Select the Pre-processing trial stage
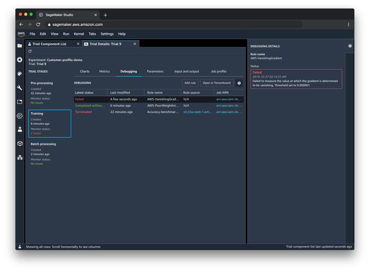Image resolution: width=369 pixels, height=271 pixels. [49, 93]
